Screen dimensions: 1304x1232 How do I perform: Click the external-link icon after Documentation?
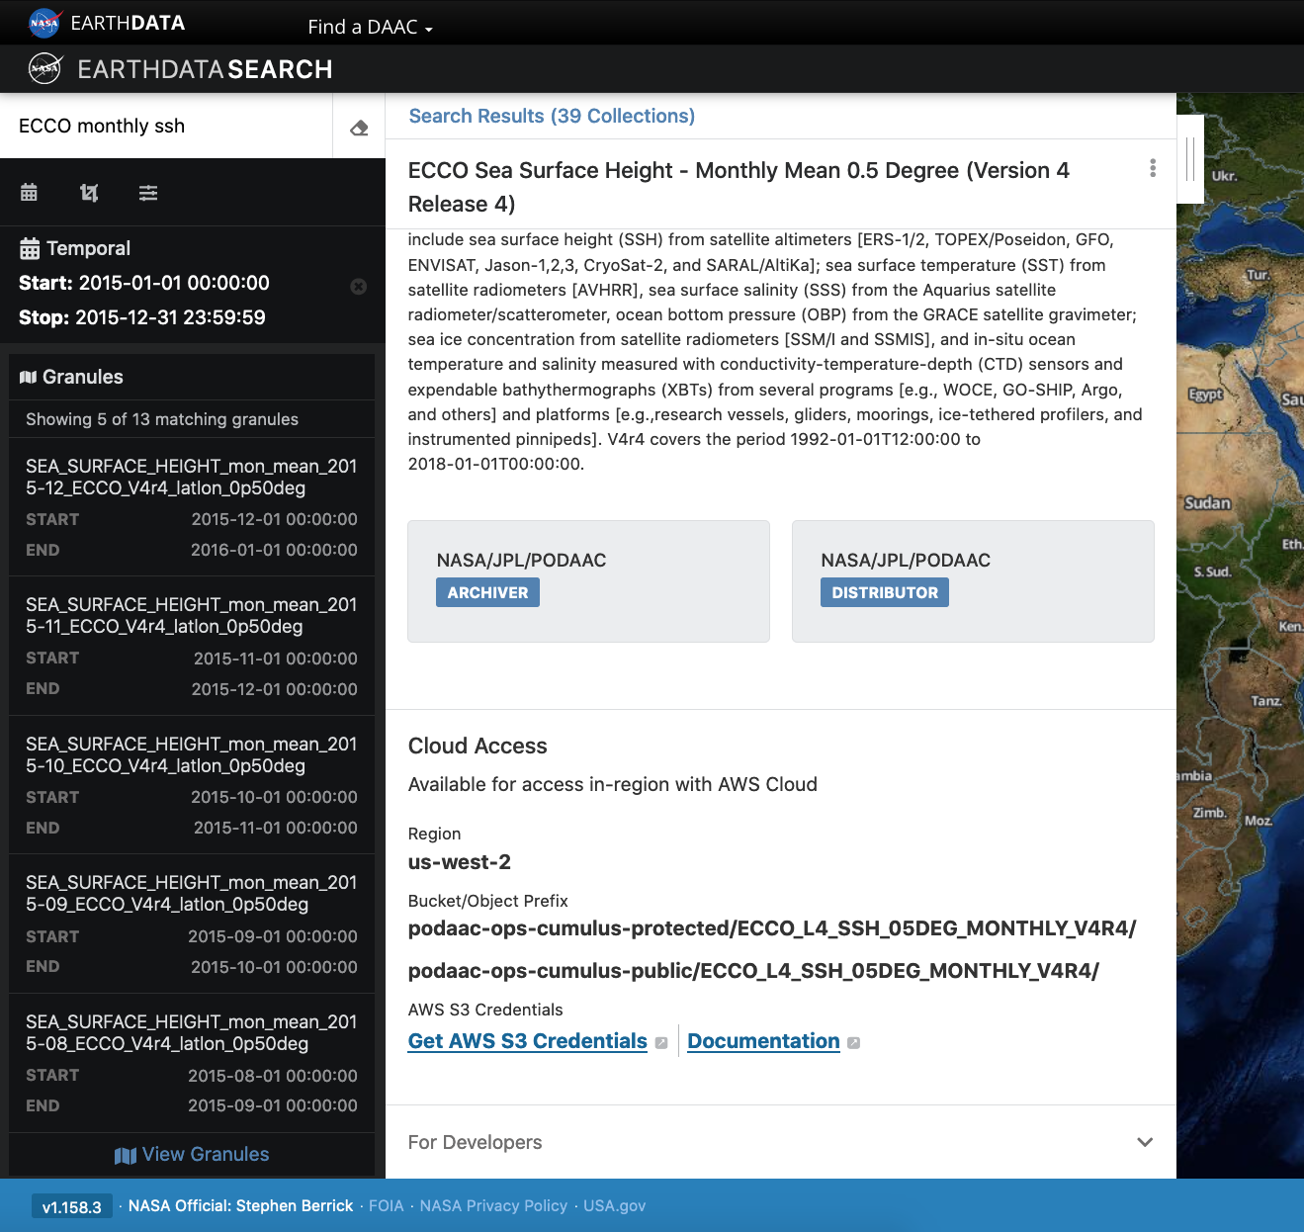pos(854,1043)
